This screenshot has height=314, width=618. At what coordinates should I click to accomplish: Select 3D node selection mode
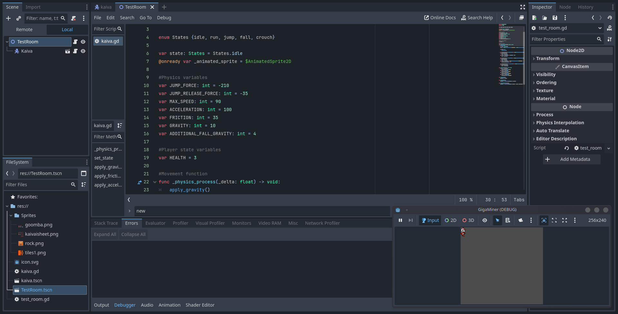point(468,220)
